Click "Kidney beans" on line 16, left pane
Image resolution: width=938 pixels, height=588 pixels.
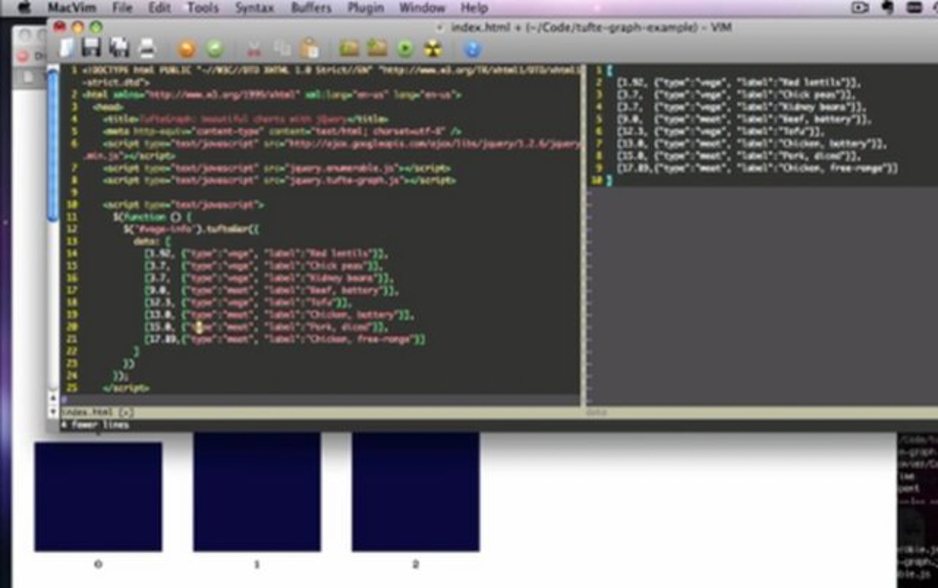point(342,278)
